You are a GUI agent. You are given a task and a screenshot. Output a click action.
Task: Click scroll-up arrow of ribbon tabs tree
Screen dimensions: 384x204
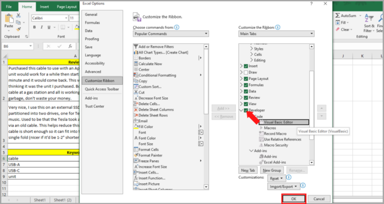[312, 46]
